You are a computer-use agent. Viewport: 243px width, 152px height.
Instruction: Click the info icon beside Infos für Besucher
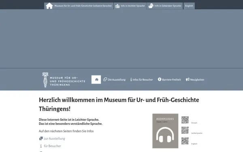point(131,79)
